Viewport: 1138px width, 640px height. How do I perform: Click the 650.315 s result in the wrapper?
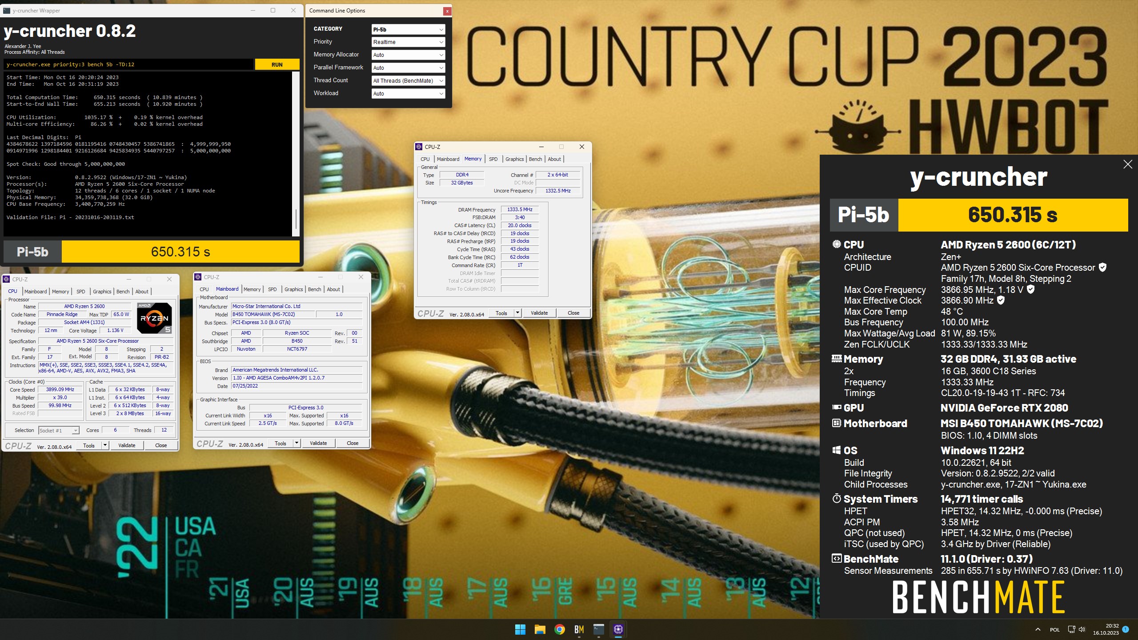[180, 252]
